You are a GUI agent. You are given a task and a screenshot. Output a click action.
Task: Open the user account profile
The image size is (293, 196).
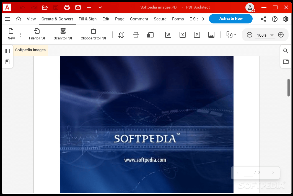(x=250, y=7)
